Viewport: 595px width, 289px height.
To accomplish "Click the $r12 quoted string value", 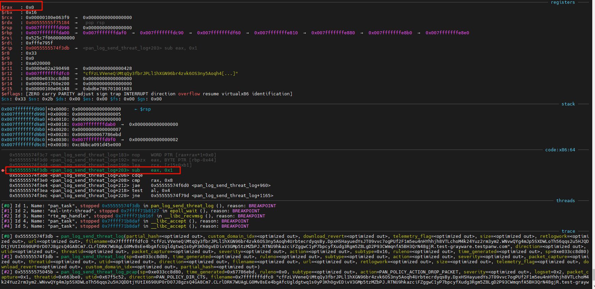I will (160, 73).
